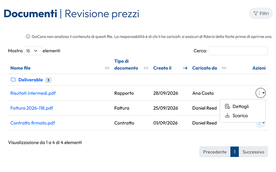The height and width of the screenshot is (172, 276).
Task: Open the Deliverable folder link
Action: coord(31,80)
